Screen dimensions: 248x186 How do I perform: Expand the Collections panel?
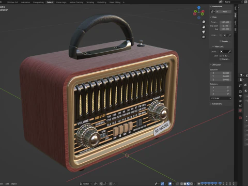pos(211,104)
